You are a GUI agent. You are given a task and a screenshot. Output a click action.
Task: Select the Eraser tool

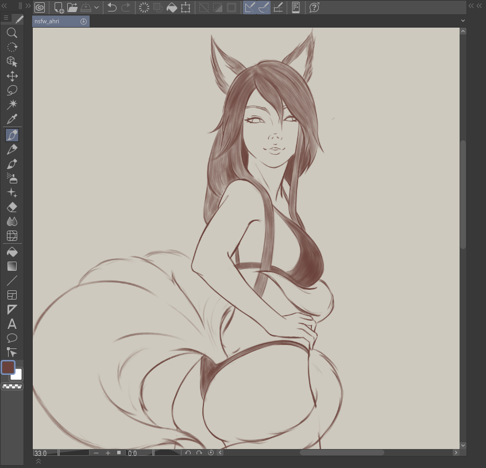[x=12, y=207]
